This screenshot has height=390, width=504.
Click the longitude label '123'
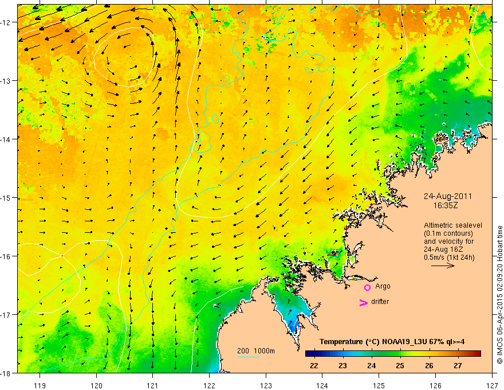pyautogui.click(x=266, y=385)
